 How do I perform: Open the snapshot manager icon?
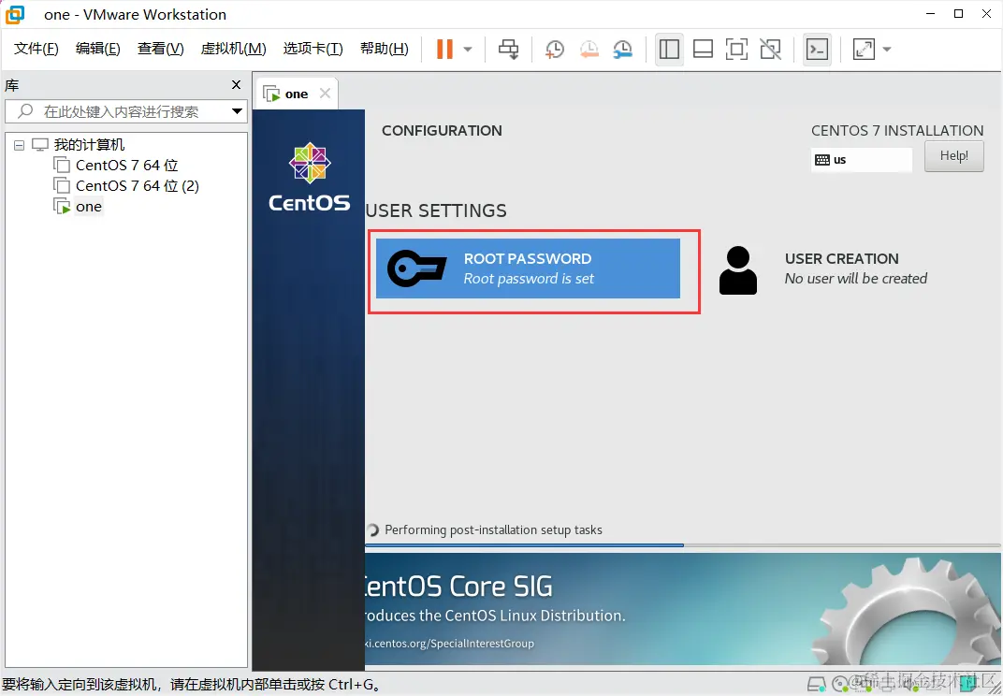622,50
